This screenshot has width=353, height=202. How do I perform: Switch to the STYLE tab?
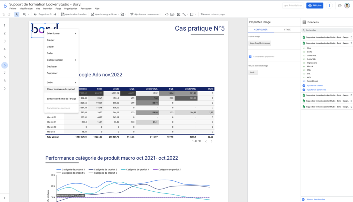click(x=287, y=30)
